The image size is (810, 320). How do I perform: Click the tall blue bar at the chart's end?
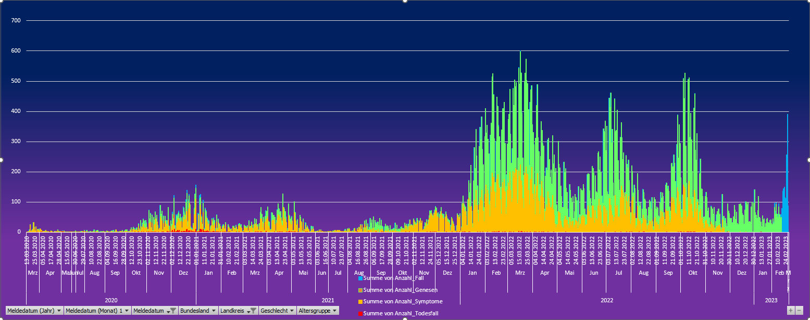[787, 172]
